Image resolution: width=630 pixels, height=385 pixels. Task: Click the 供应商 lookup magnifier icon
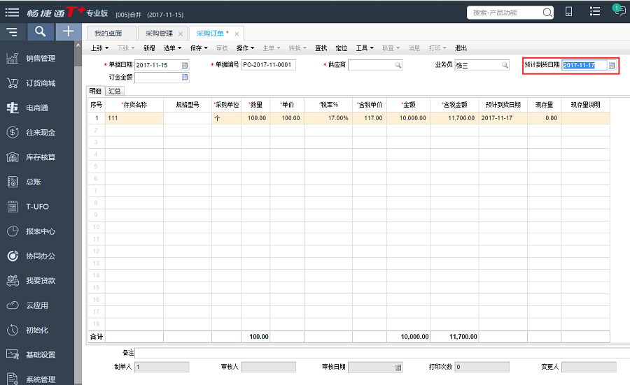(x=398, y=65)
